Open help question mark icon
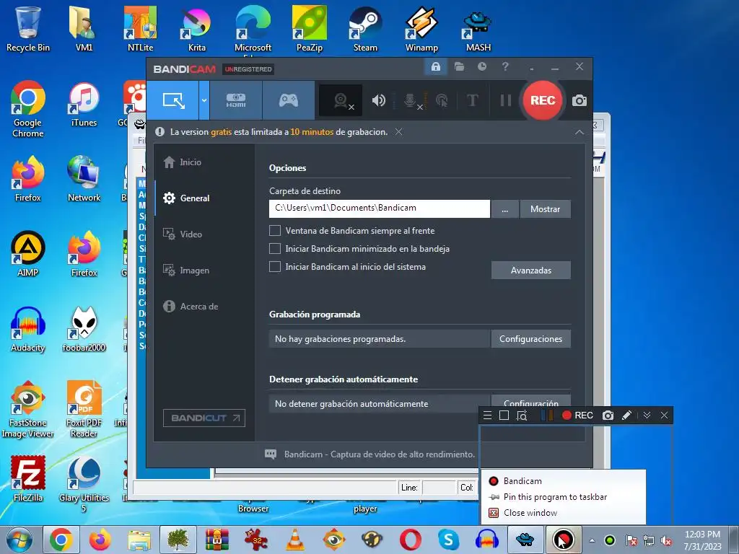The width and height of the screenshot is (739, 554). pos(504,66)
